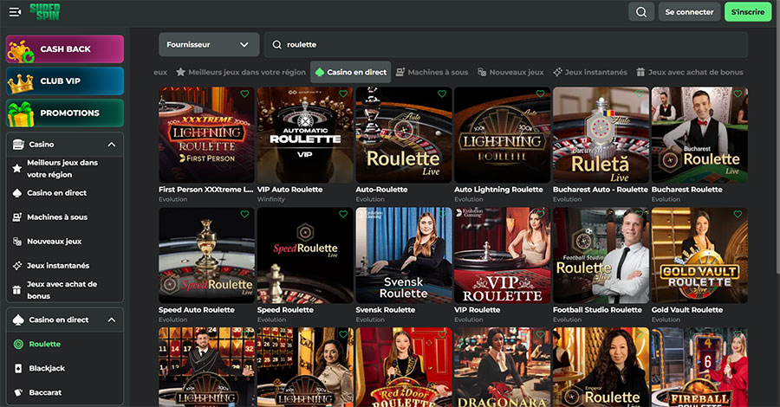
Task: Open Bucharest Auto - Roulette thumbnail
Action: [601, 135]
